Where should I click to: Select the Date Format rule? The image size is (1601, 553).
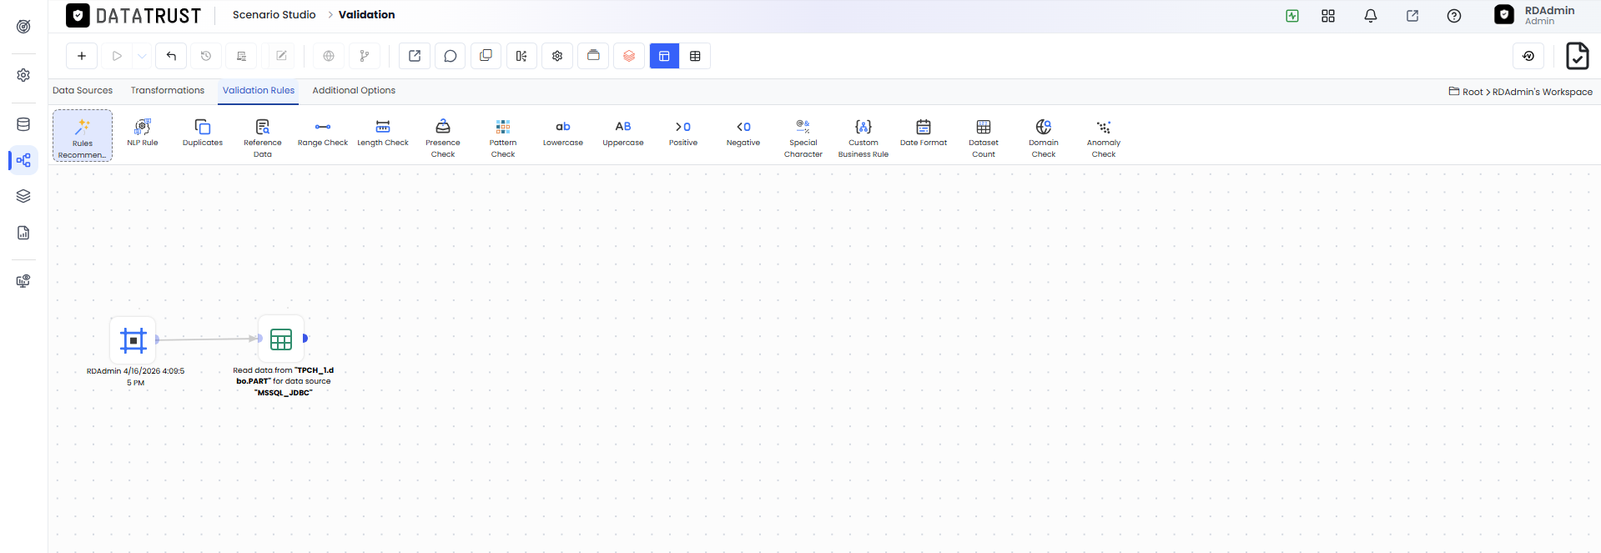tap(924, 133)
